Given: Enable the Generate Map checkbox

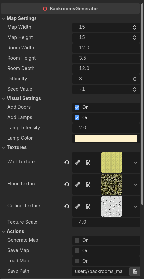Looking at the screenshot, I should click(77, 240).
